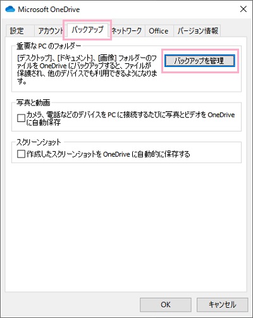The height and width of the screenshot is (318, 253).
Task: Switch to the アカウント tab
Action: (50, 31)
